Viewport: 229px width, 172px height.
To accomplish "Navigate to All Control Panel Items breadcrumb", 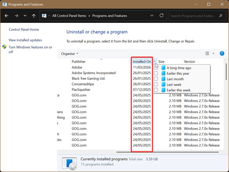I will (69, 16).
